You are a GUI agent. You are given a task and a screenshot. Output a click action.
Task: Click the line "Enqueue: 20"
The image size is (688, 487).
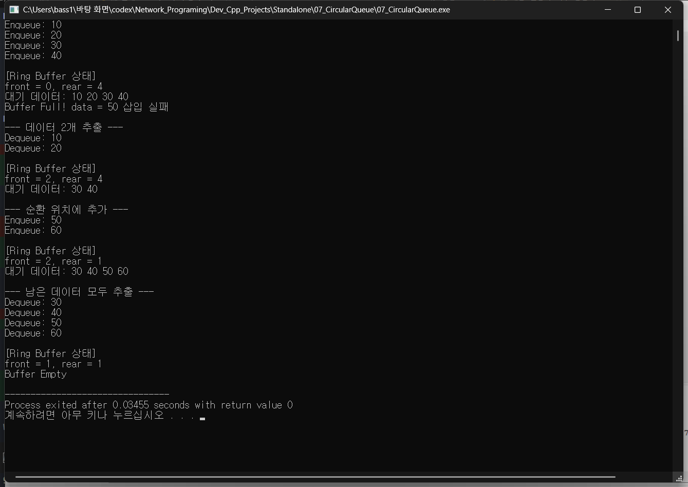pos(33,35)
